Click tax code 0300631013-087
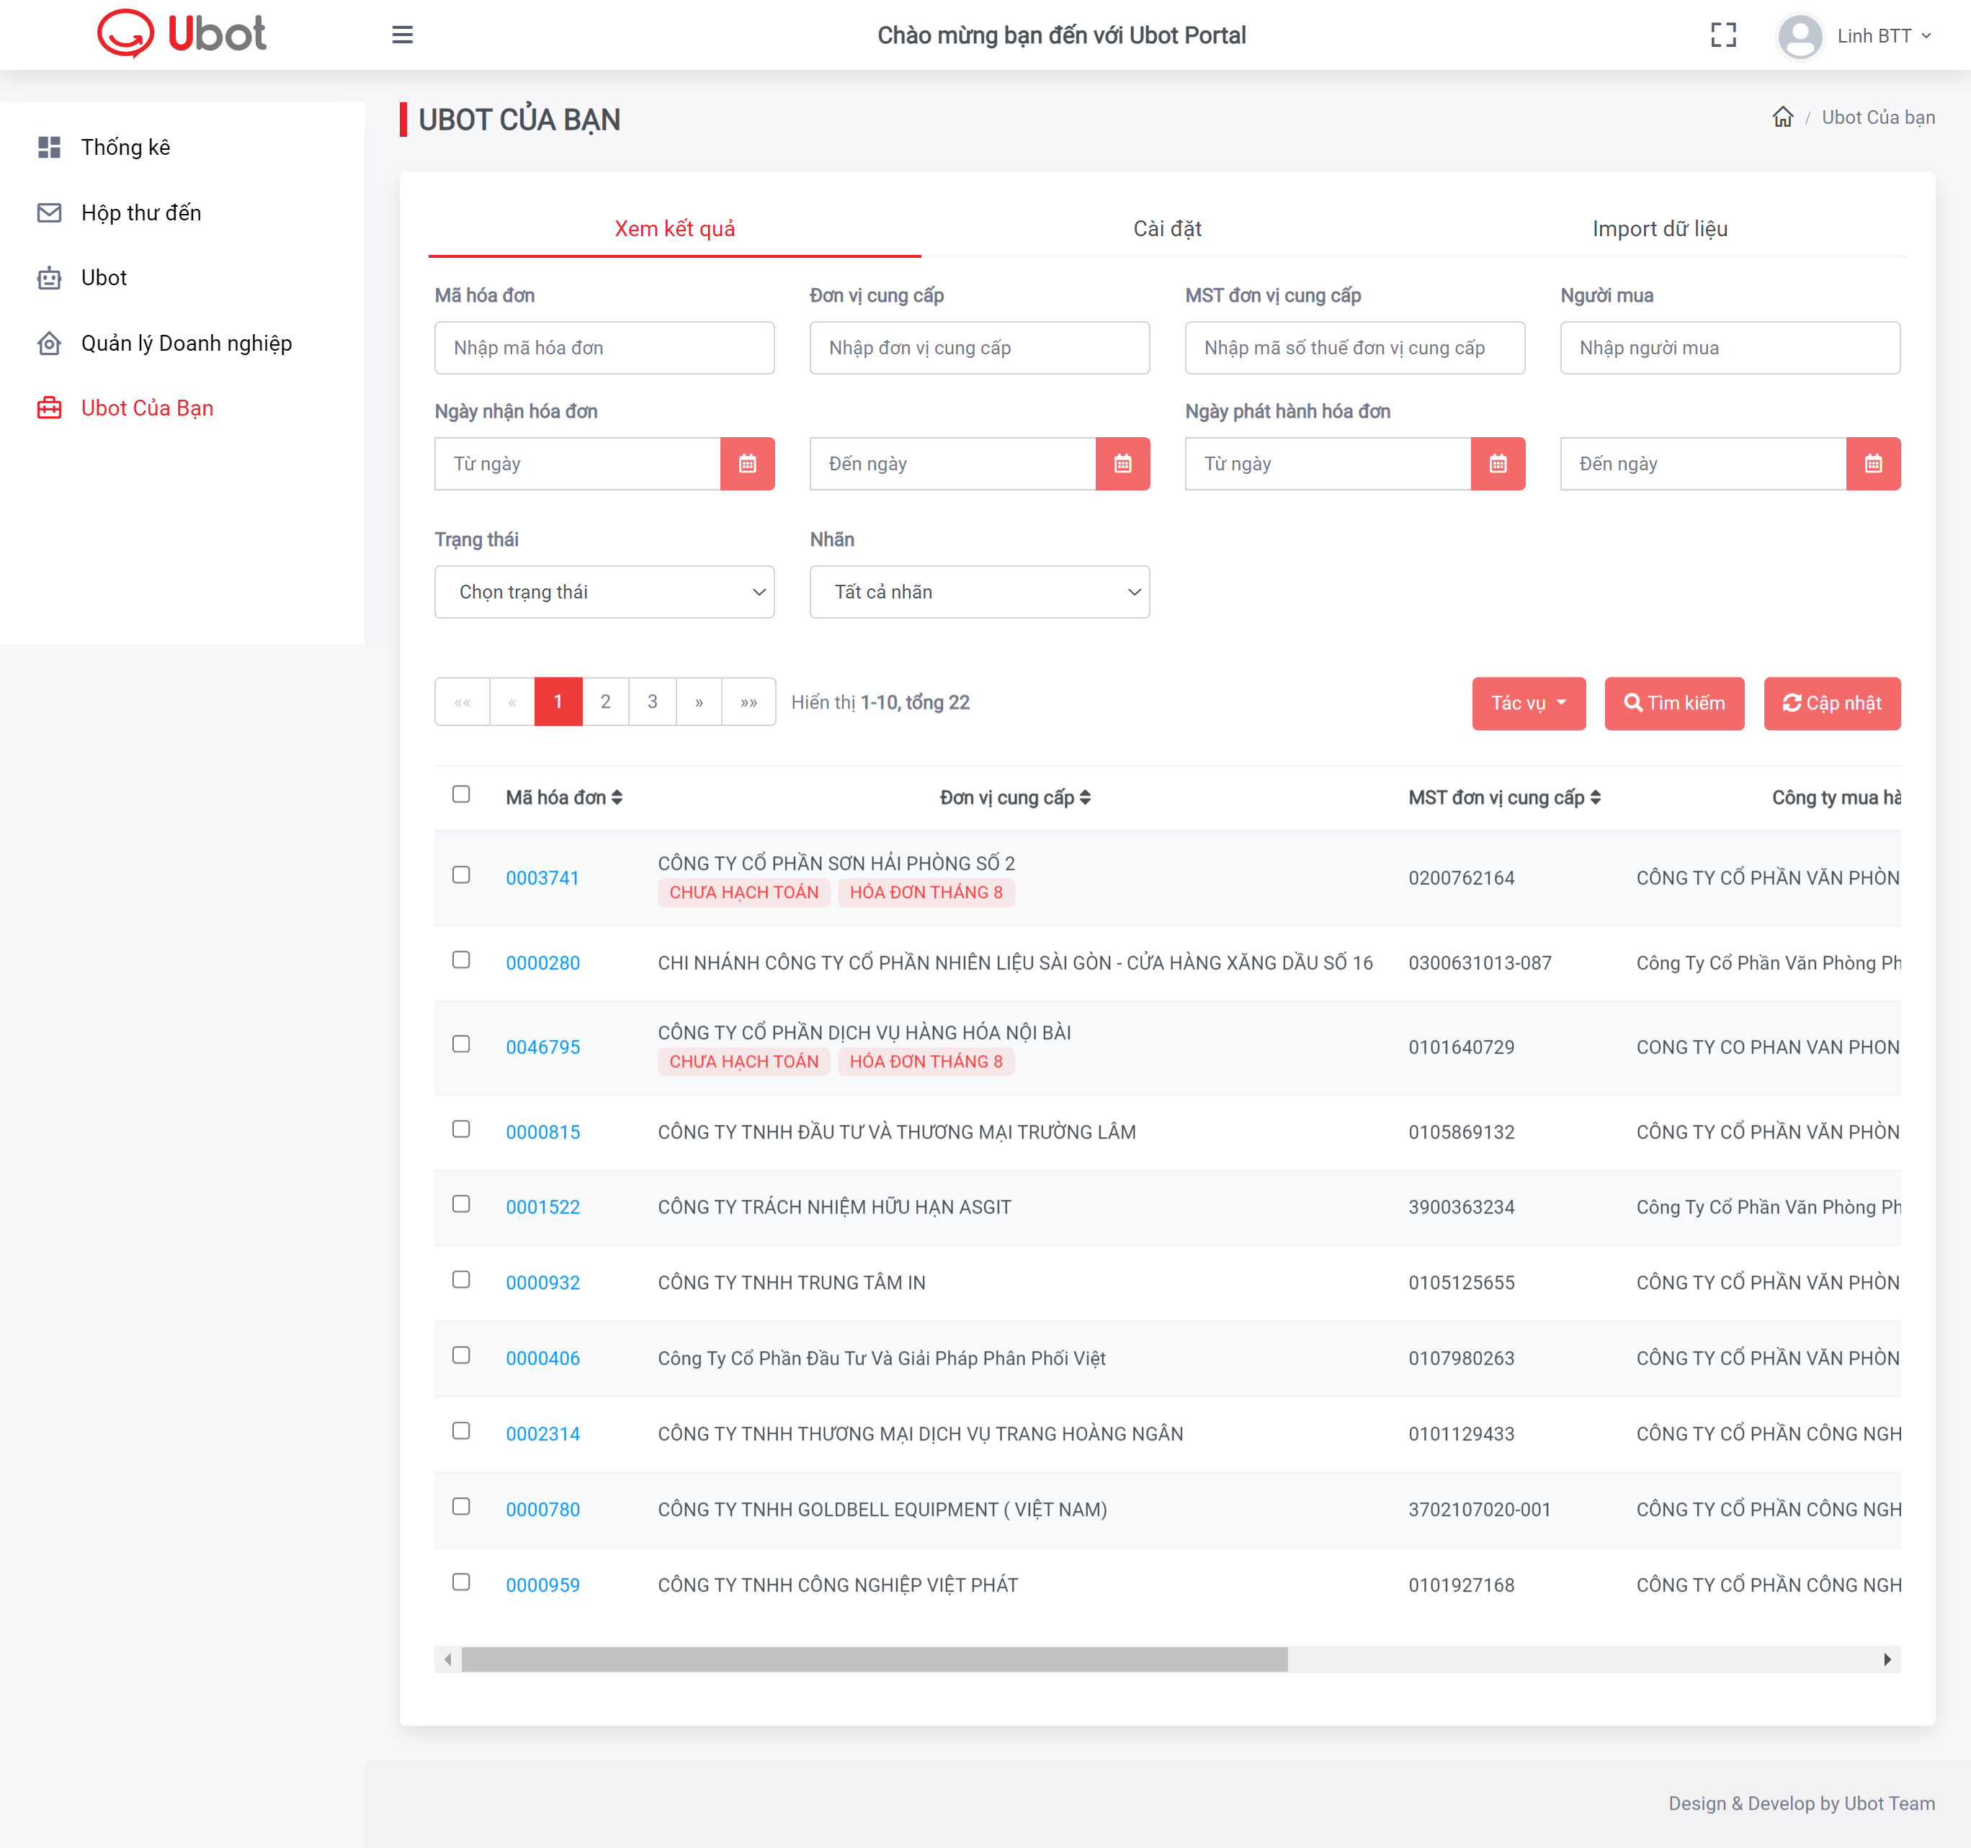Screen dimensions: 1971x1848 pyautogui.click(x=1479, y=964)
